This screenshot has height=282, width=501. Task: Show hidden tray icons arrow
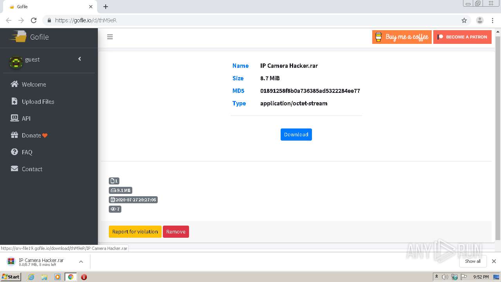click(x=436, y=277)
